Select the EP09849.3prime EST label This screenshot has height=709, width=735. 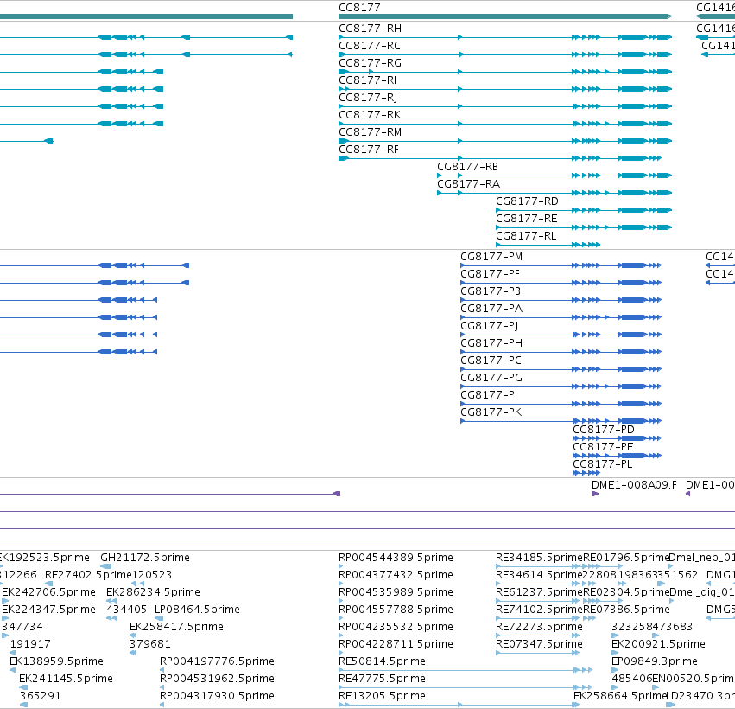(x=655, y=661)
